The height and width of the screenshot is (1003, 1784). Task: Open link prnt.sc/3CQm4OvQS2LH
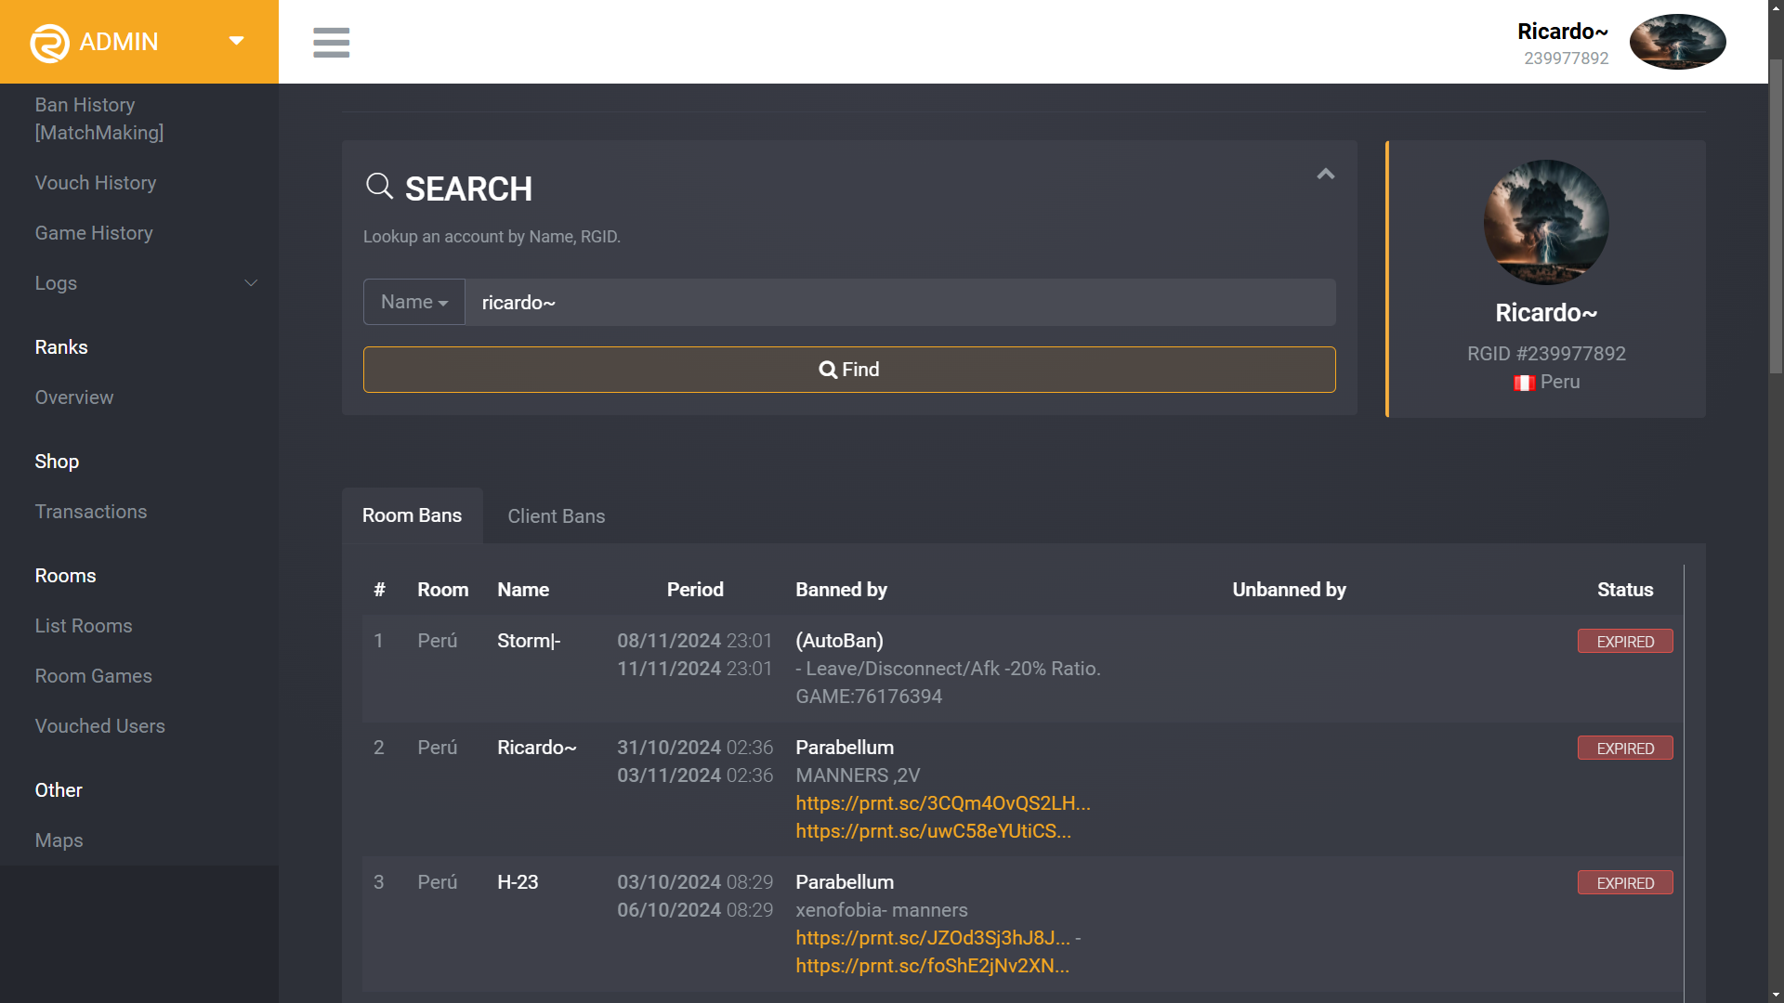tap(943, 803)
